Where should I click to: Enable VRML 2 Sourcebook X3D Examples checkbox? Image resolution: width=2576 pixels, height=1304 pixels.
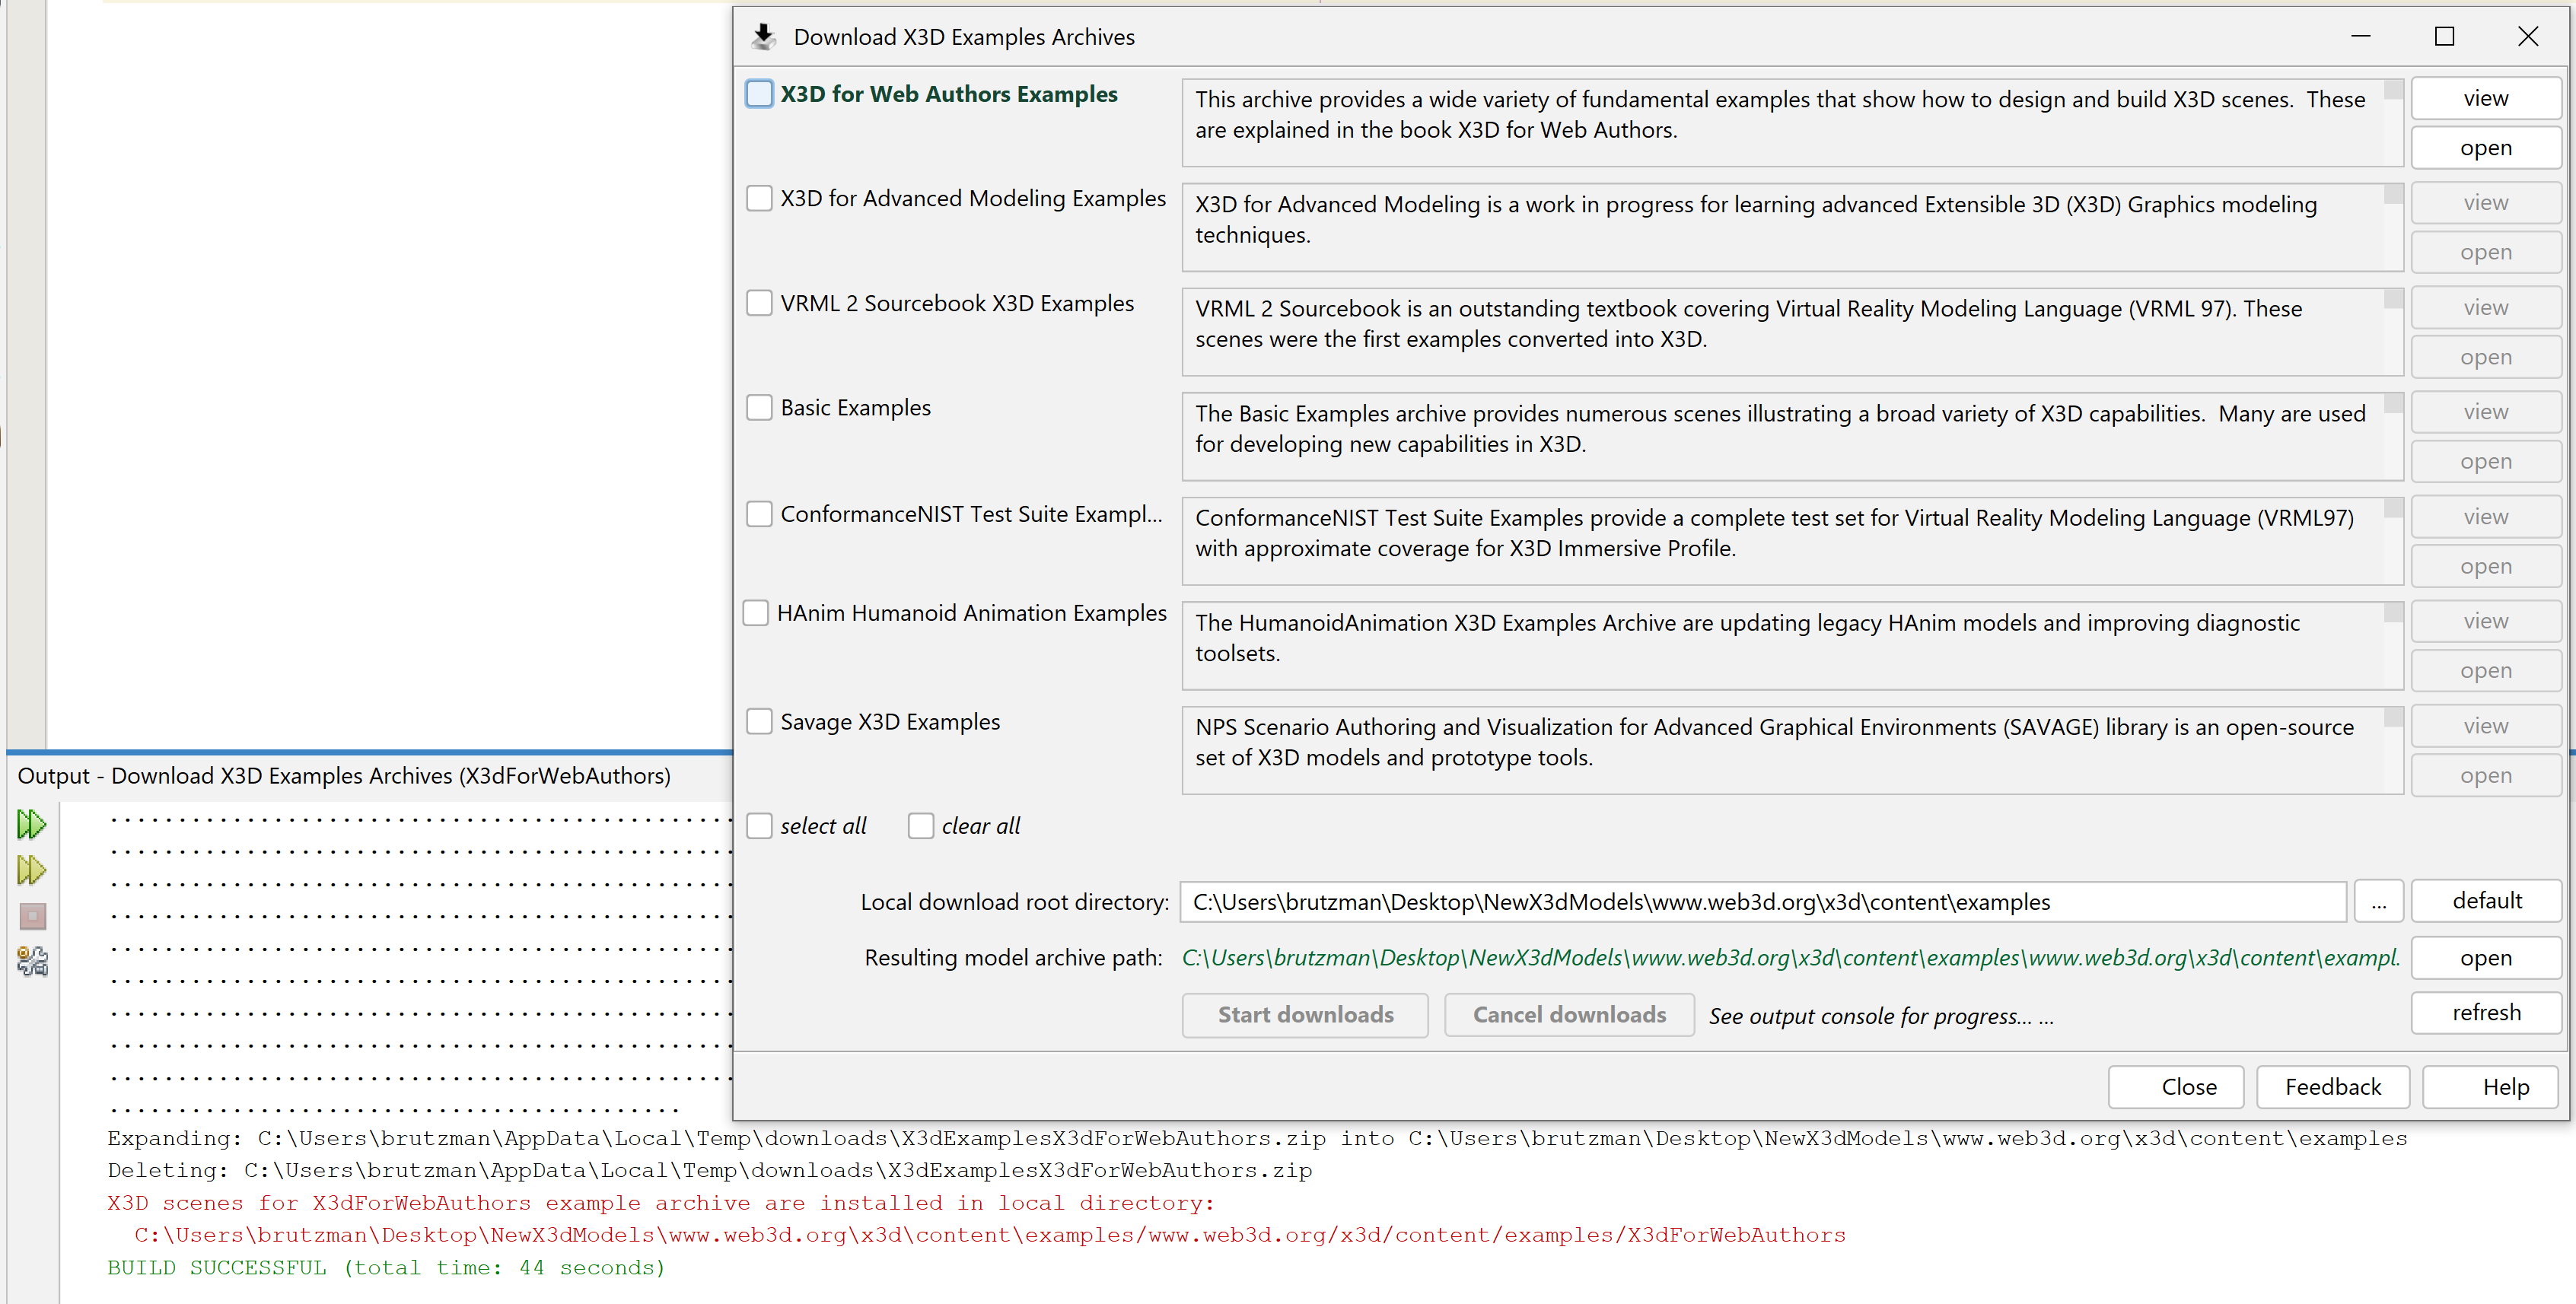pyautogui.click(x=759, y=303)
